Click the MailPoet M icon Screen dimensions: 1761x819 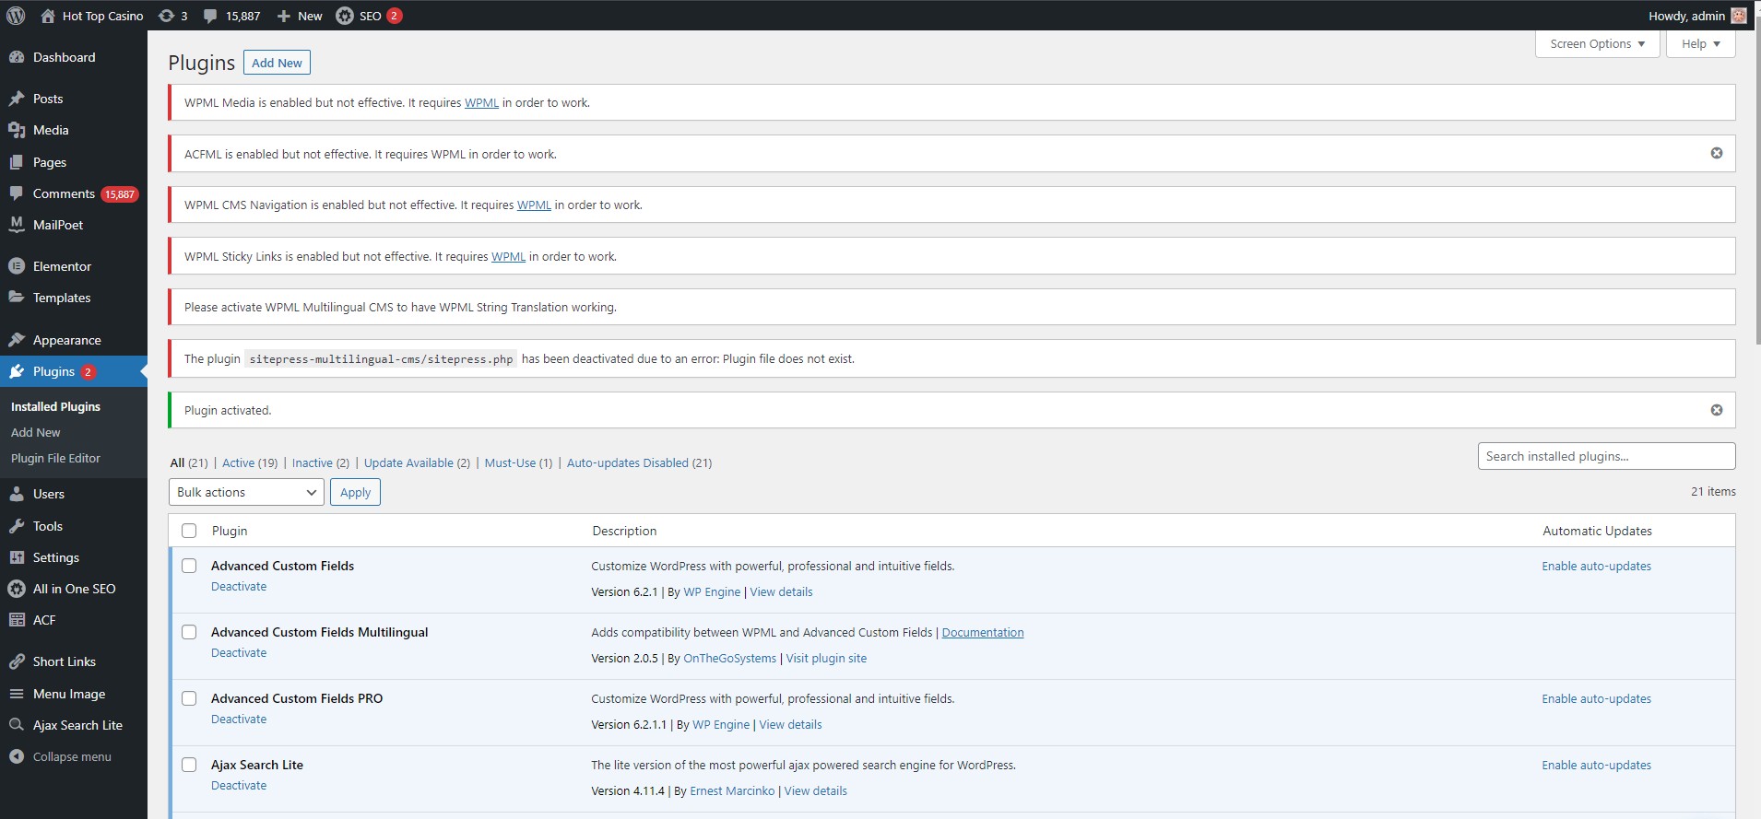(17, 225)
